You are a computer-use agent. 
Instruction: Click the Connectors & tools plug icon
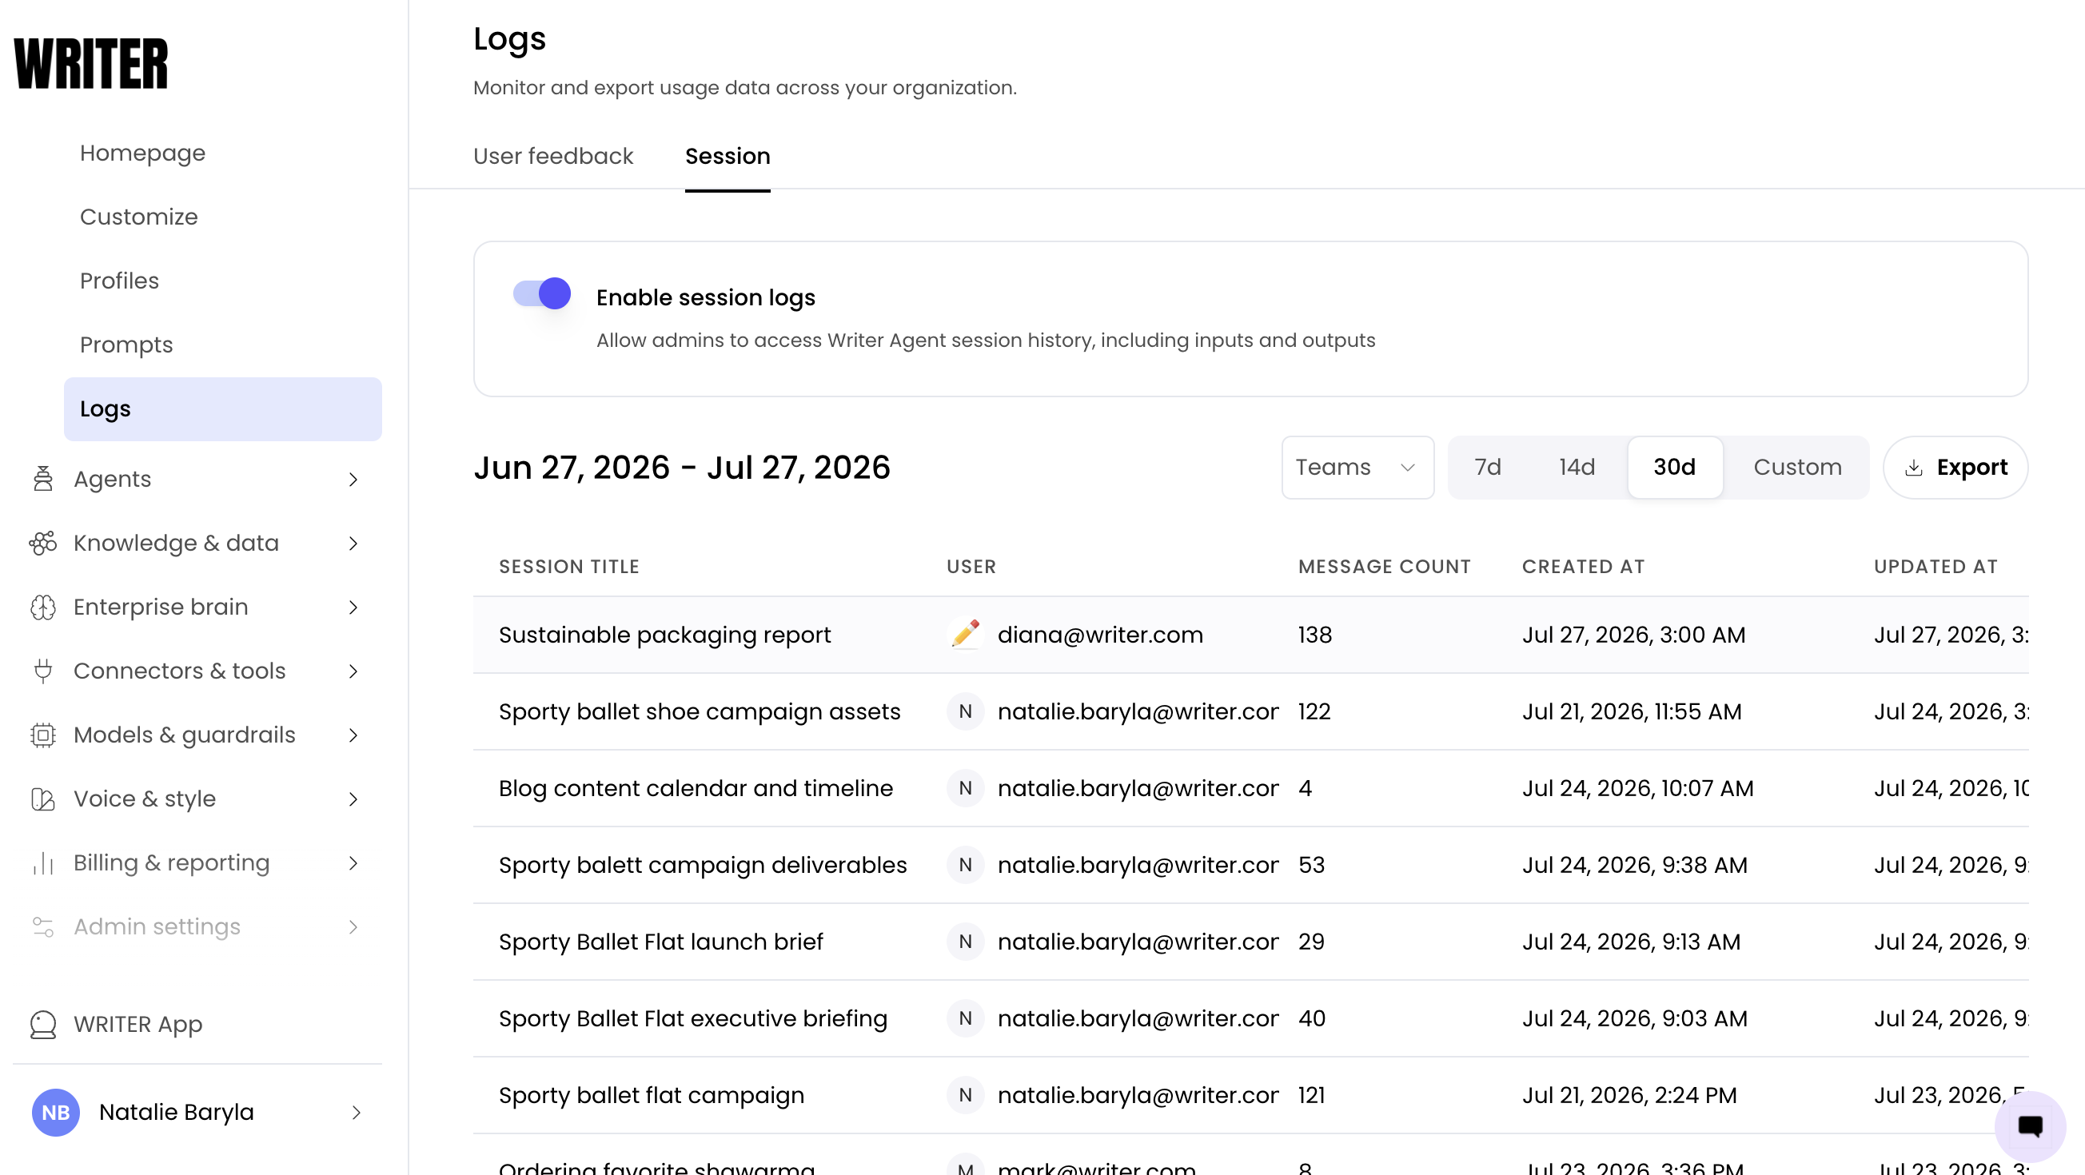43,671
